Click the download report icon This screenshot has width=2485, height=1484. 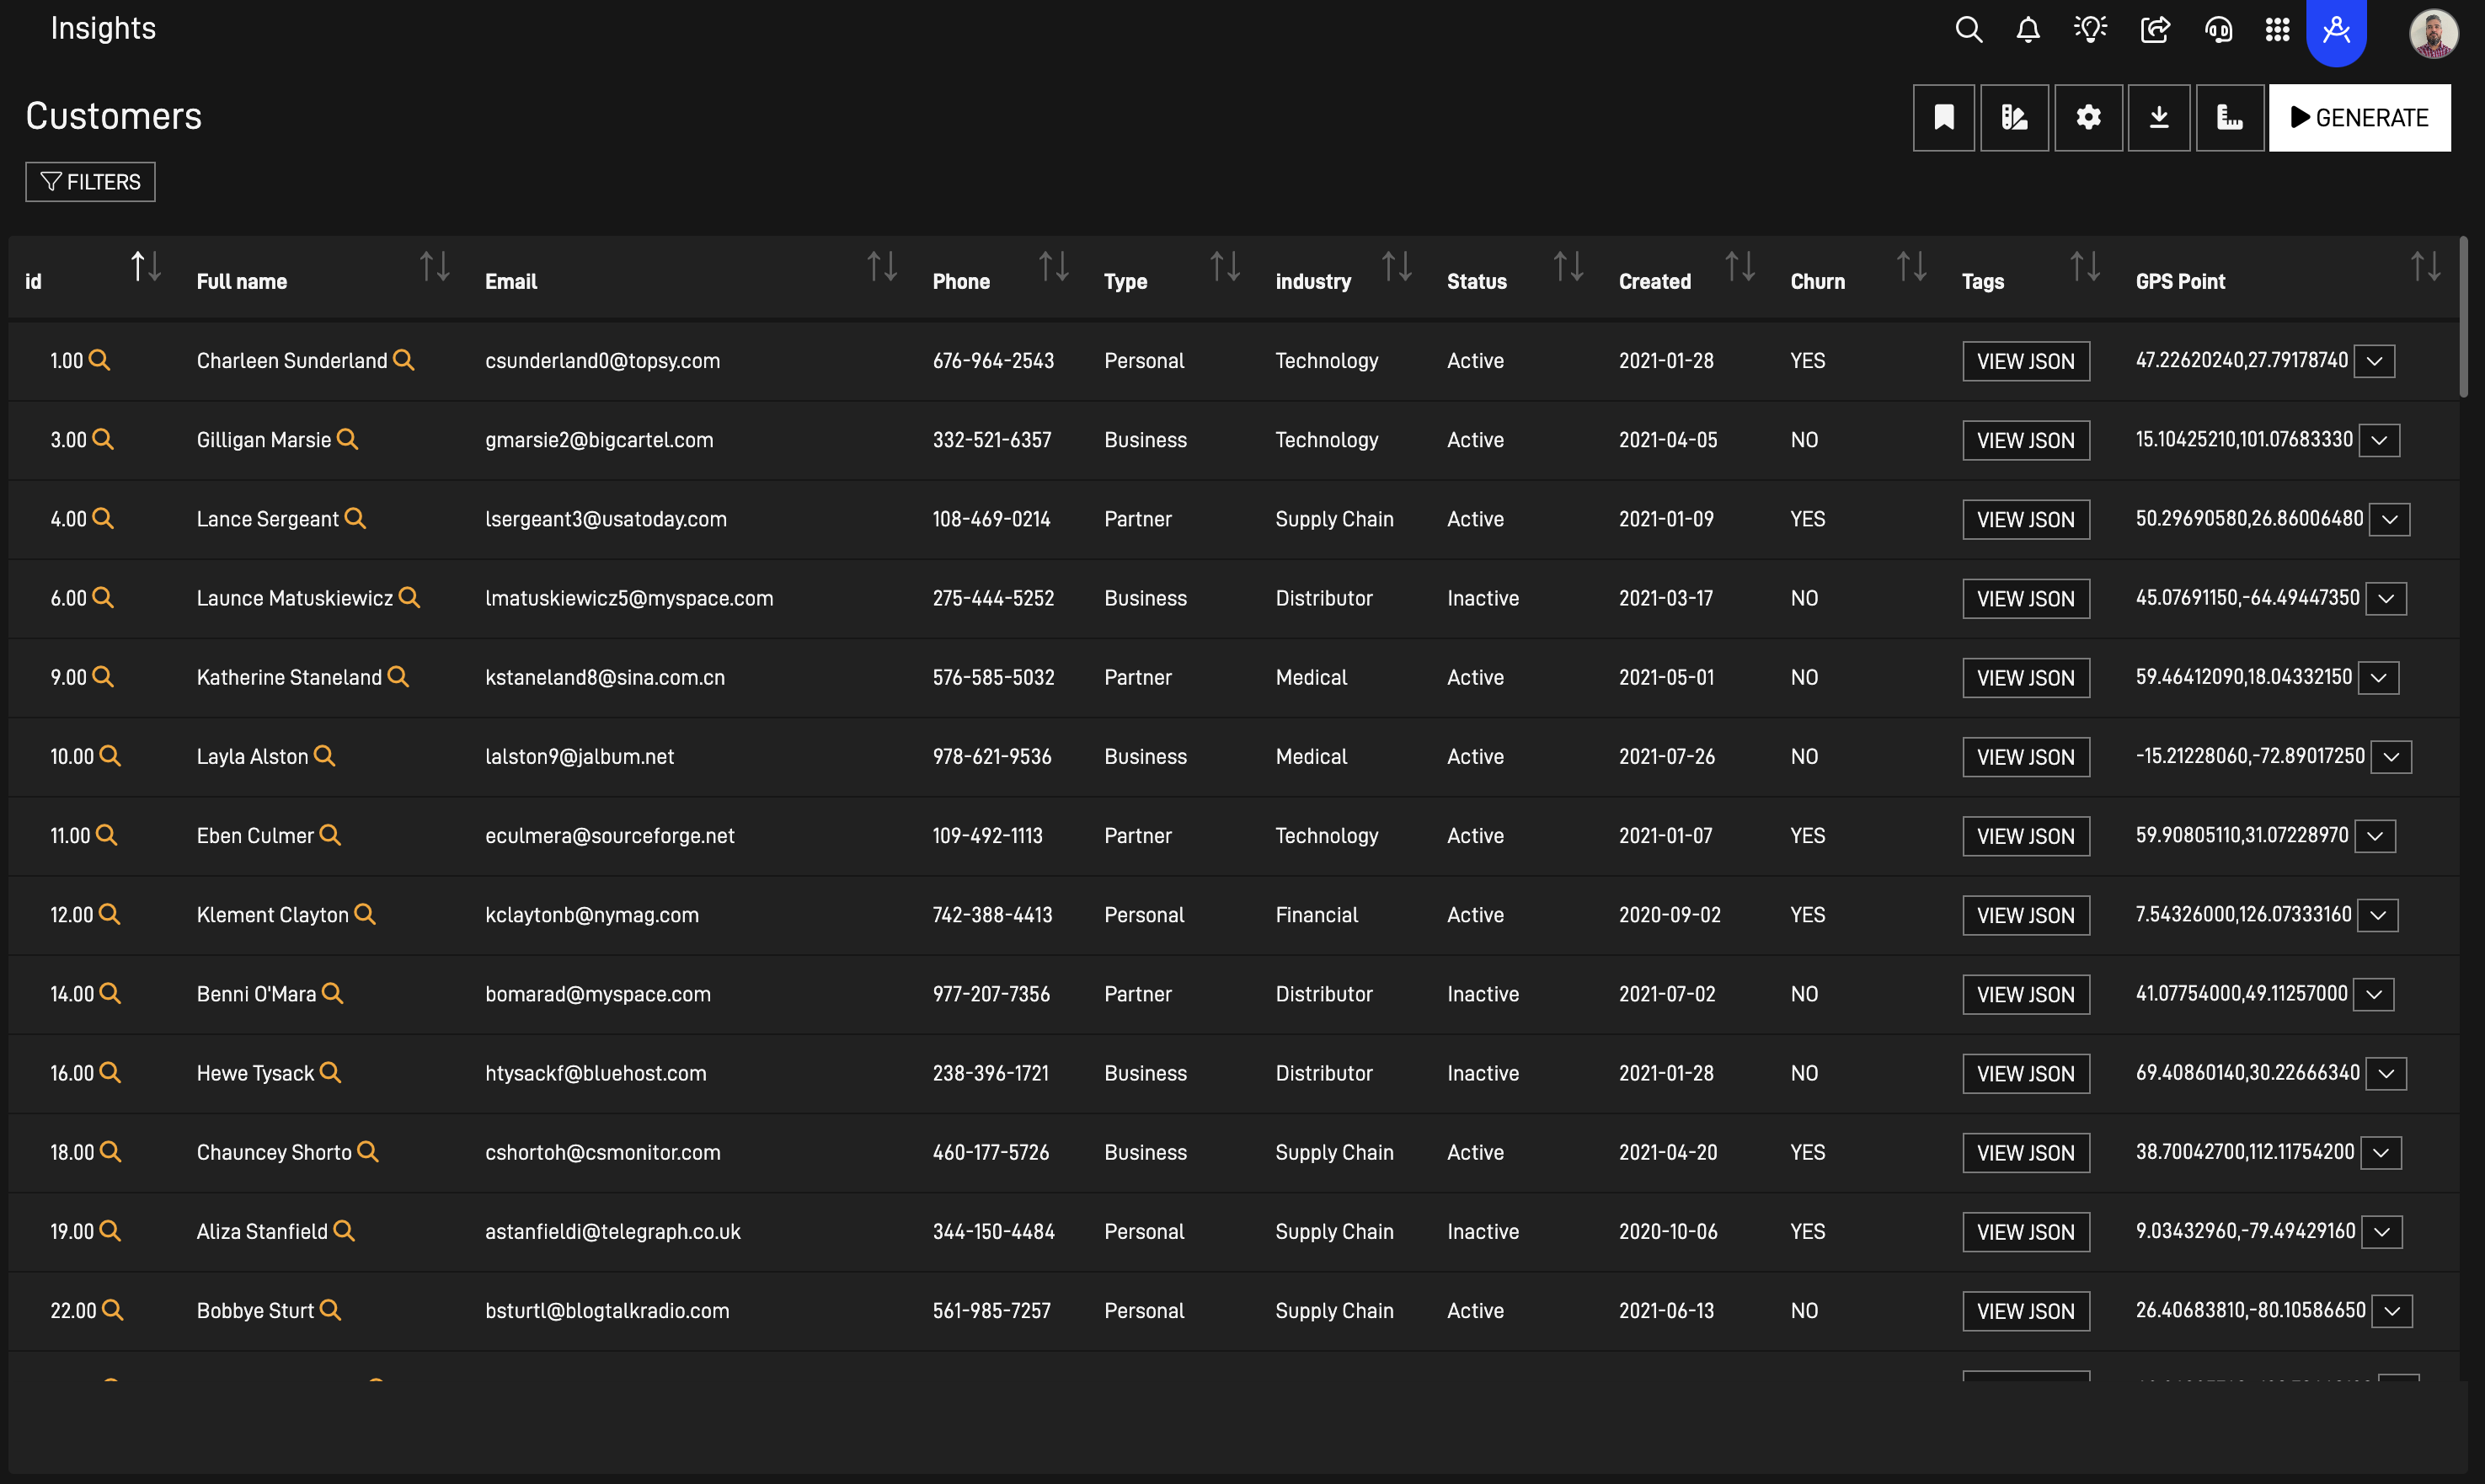pos(2159,118)
